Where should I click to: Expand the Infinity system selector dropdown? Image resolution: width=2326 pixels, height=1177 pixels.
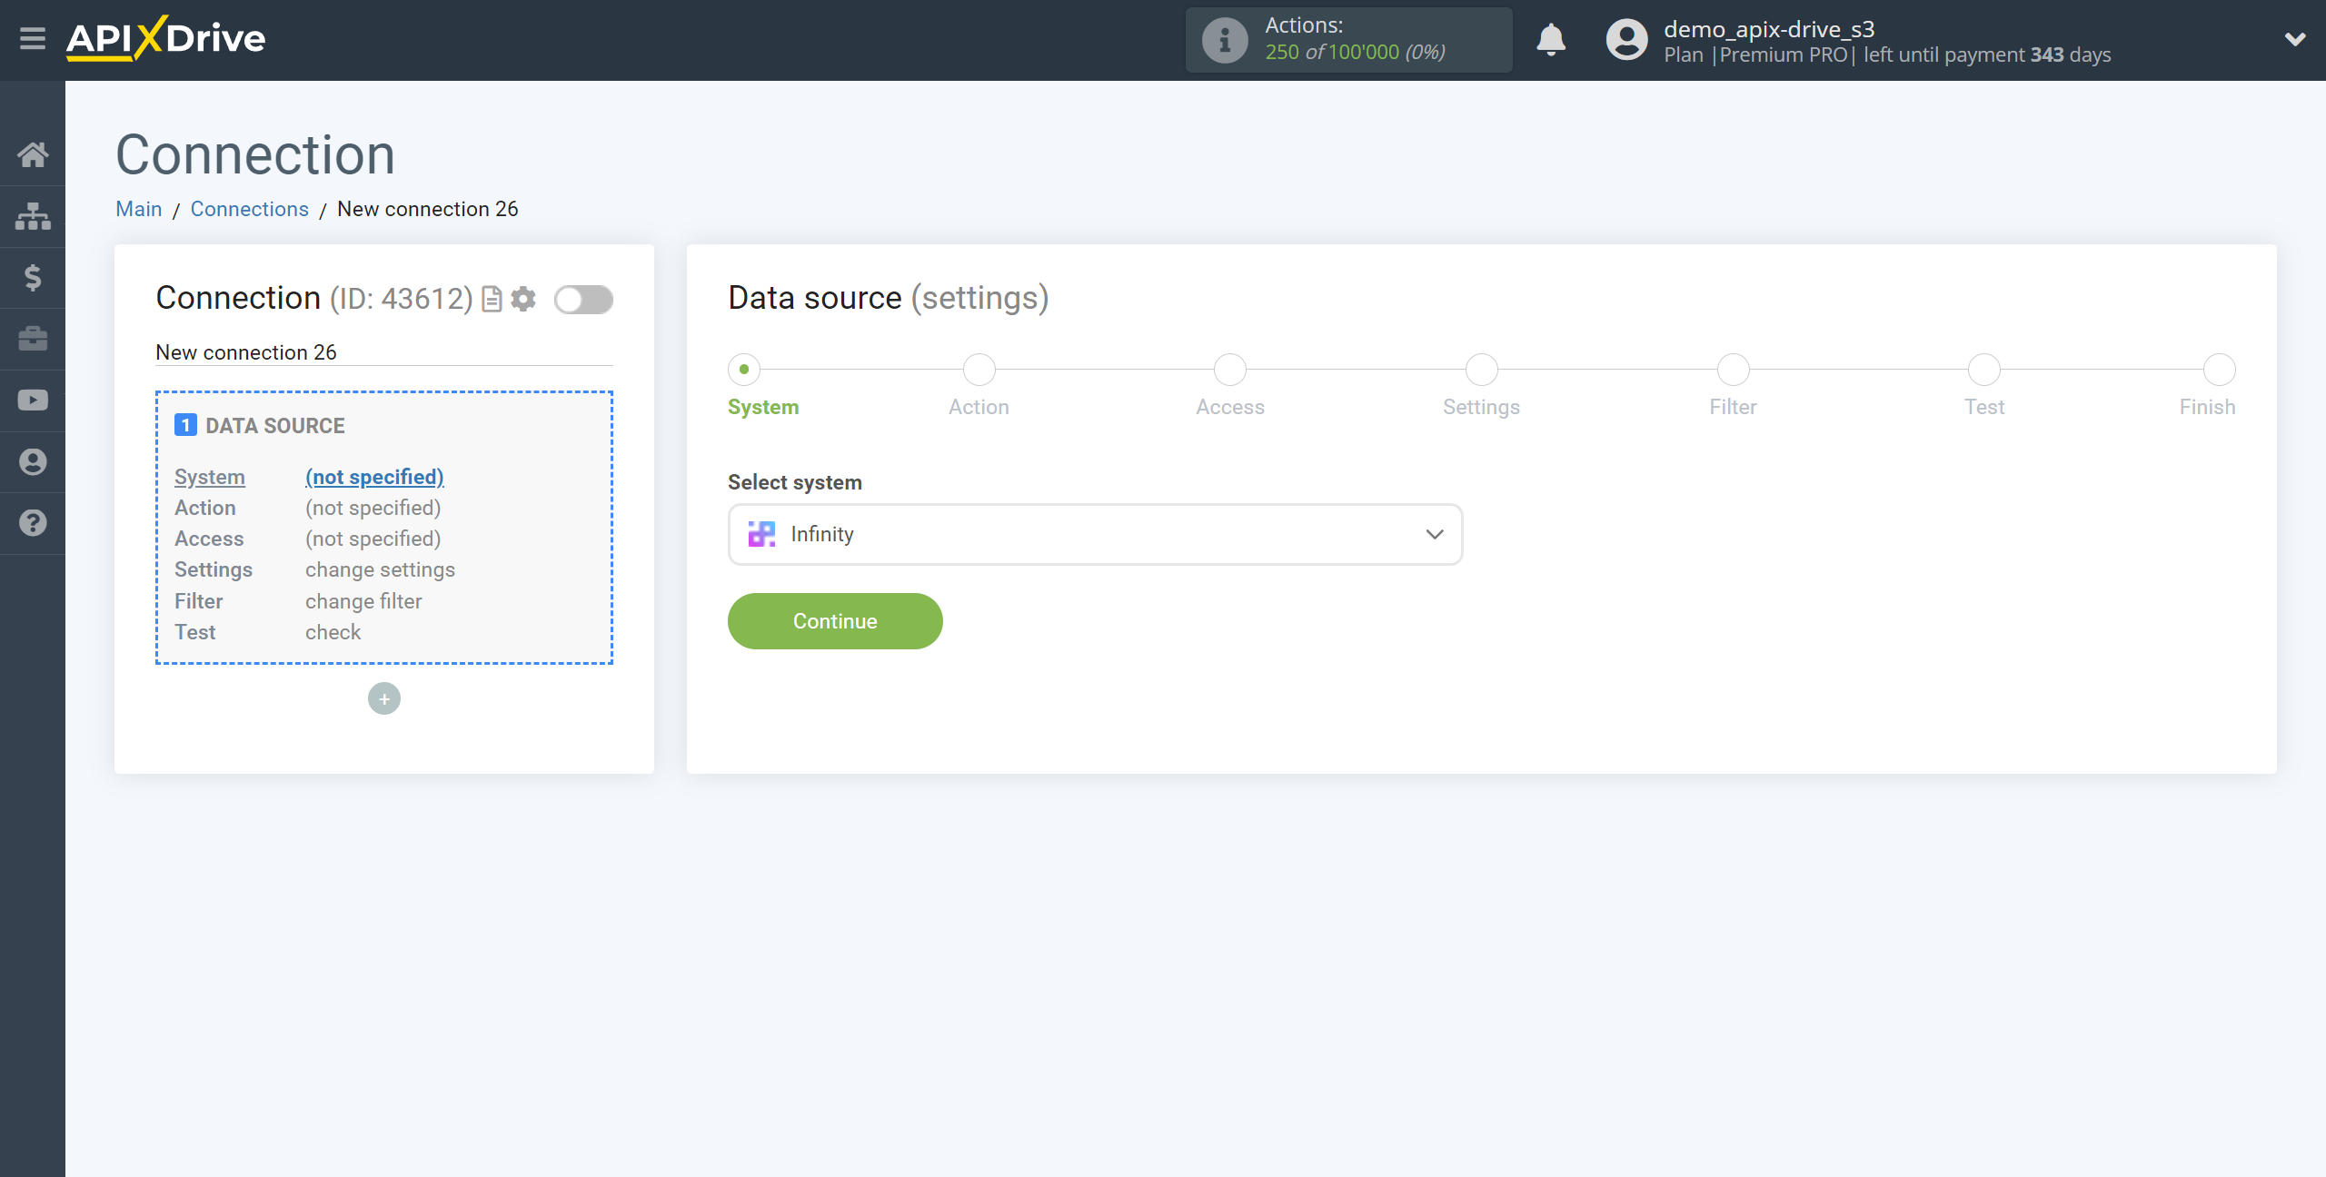[1436, 533]
